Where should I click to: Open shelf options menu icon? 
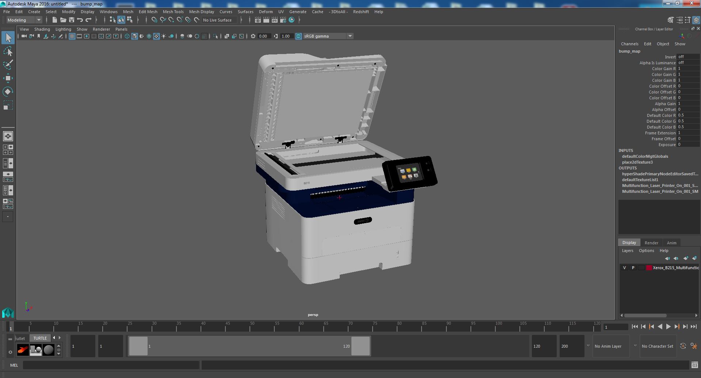(10, 352)
